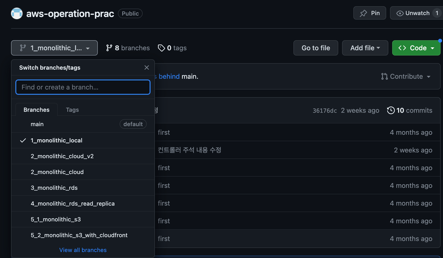Image resolution: width=443 pixels, height=258 pixels.
Task: Open the 1_monolithic_l... branch selector dropdown
Action: tap(54, 48)
